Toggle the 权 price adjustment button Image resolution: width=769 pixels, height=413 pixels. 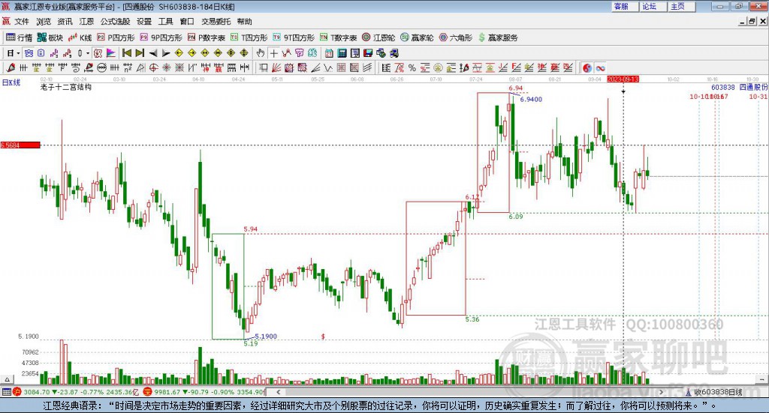pyautogui.click(x=98, y=53)
